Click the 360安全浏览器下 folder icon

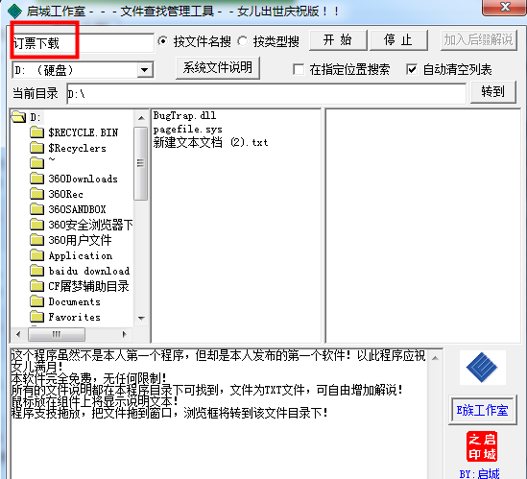(x=36, y=225)
